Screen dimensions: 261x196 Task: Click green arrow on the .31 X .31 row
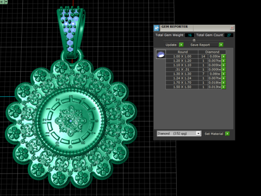coord(223,70)
